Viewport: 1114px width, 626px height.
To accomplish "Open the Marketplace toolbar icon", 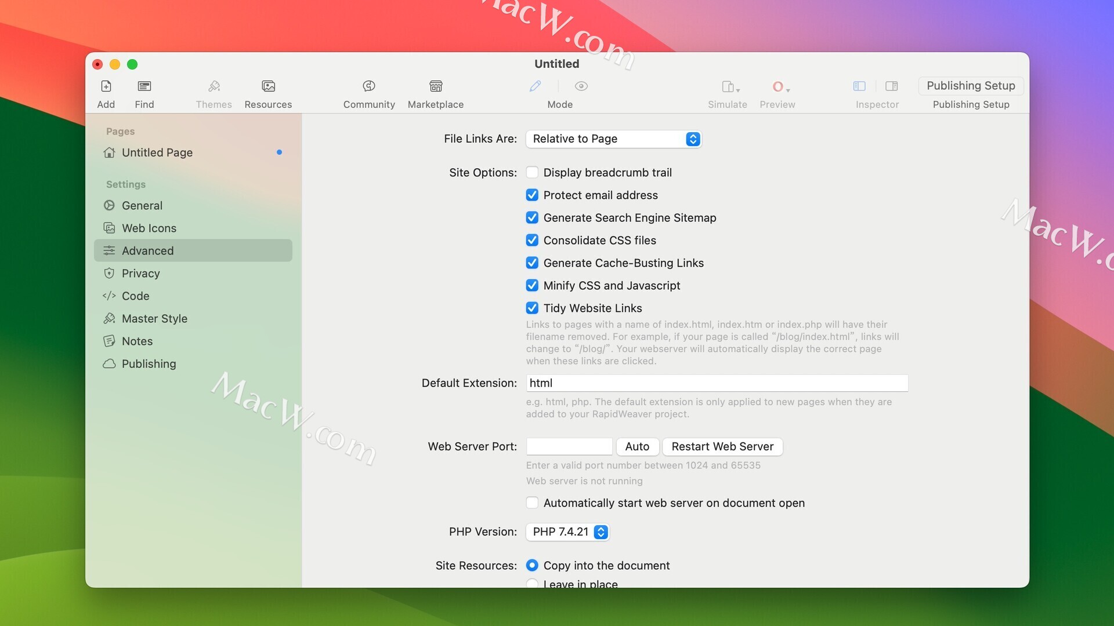I will (x=436, y=86).
